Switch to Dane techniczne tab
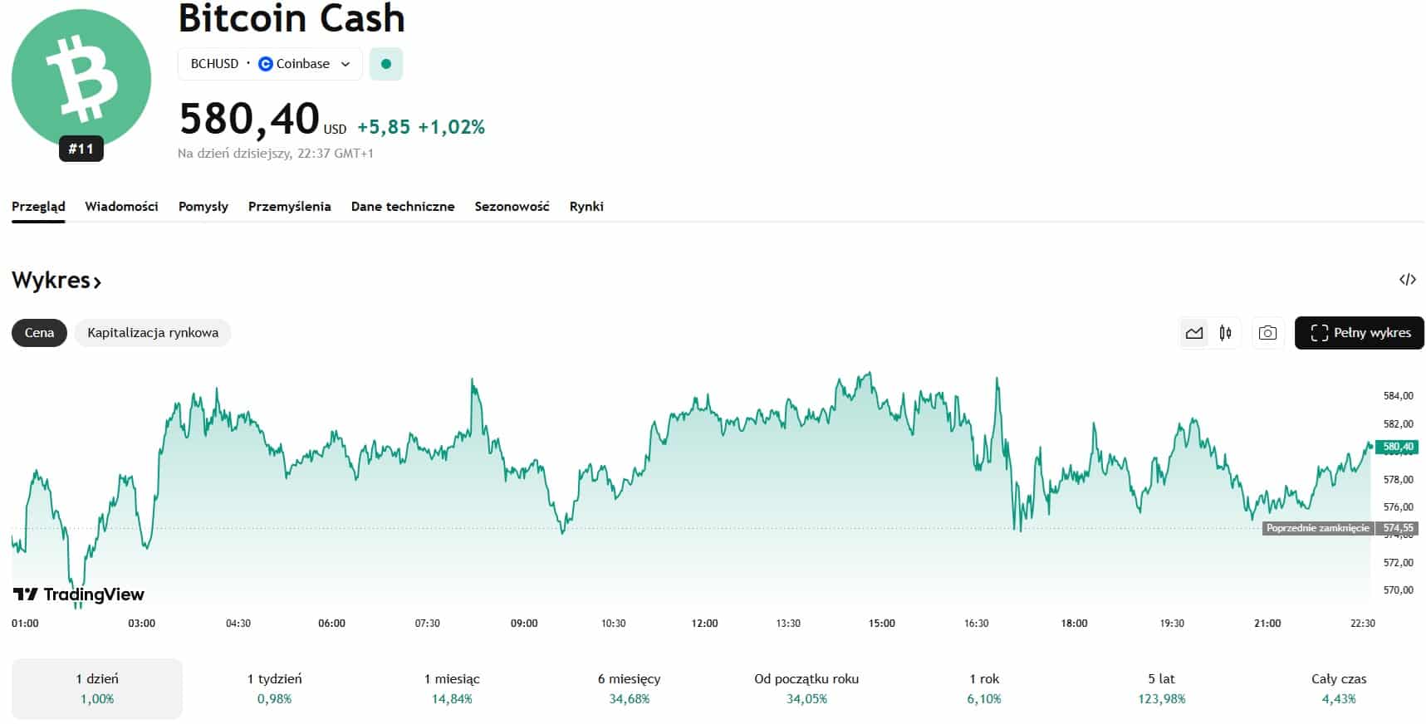The image size is (1426, 724). [403, 207]
